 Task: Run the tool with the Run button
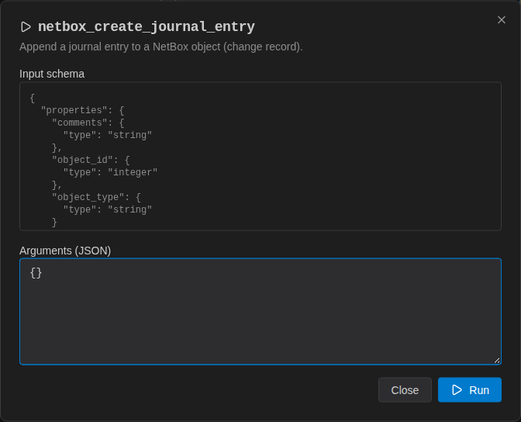click(x=469, y=389)
